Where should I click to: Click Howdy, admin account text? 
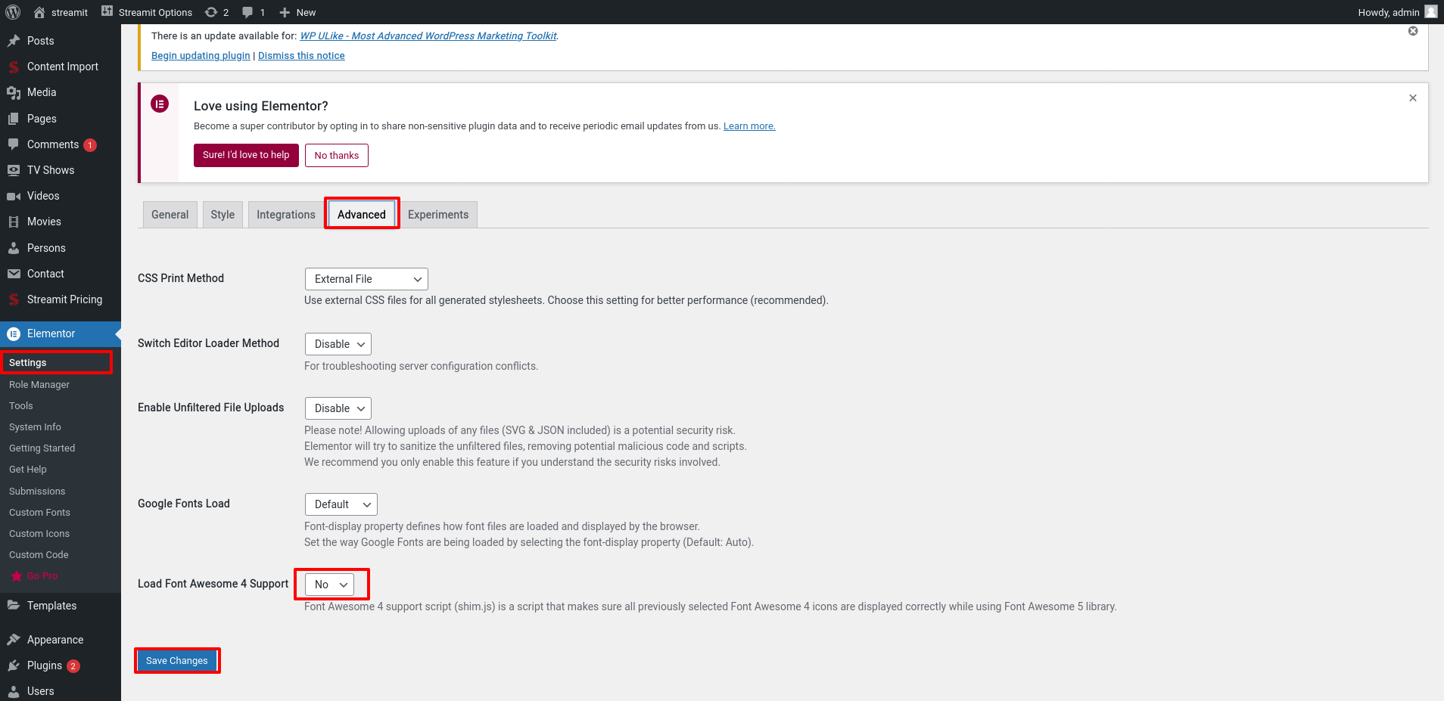point(1388,12)
